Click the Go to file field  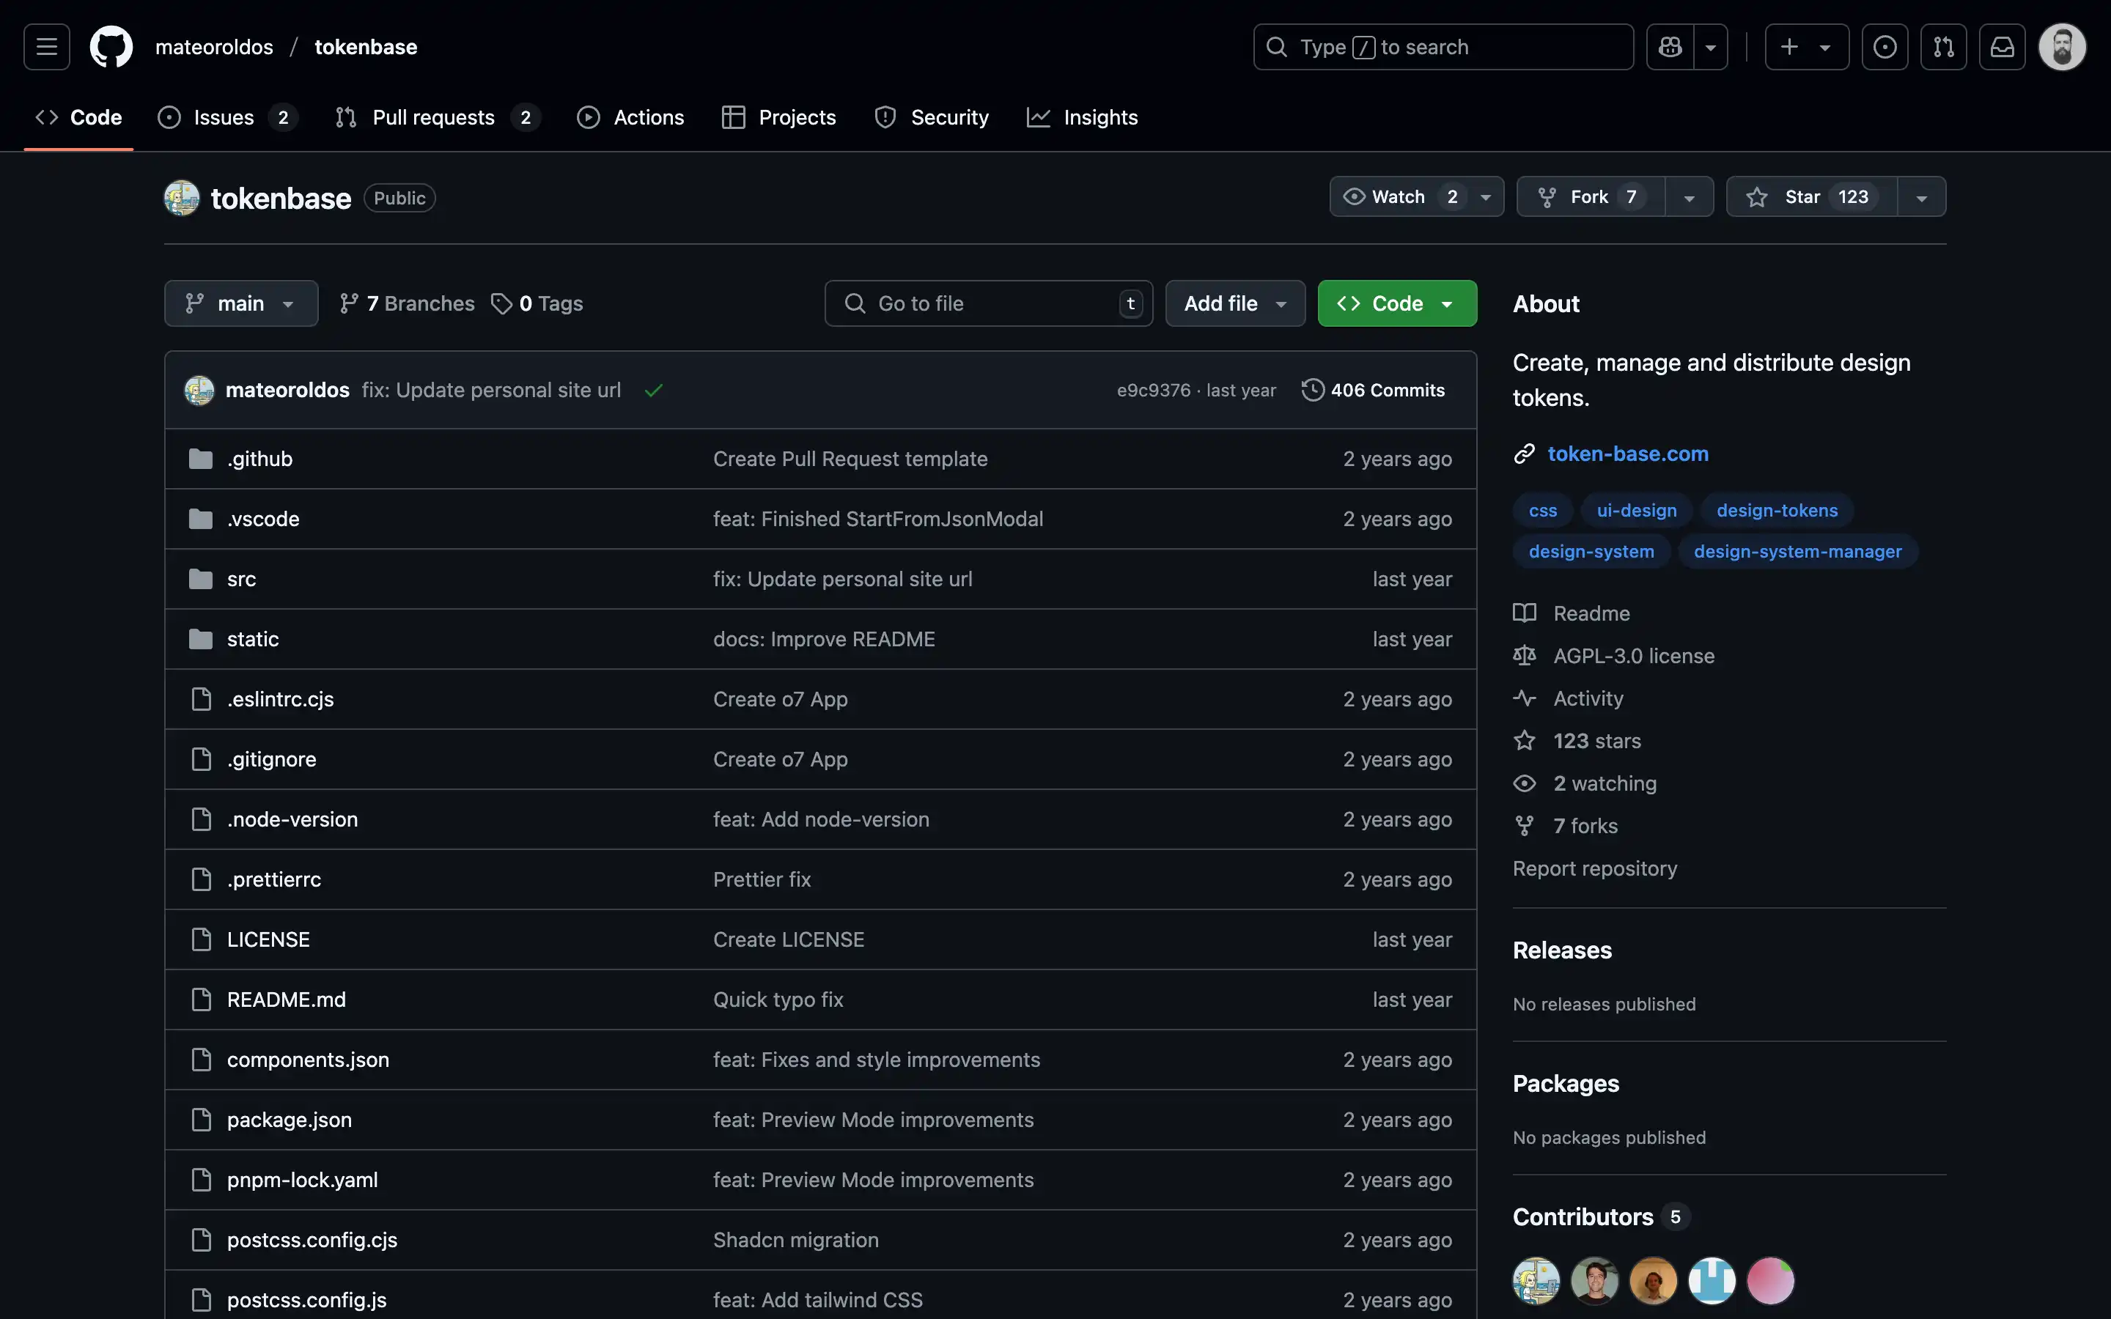988,303
